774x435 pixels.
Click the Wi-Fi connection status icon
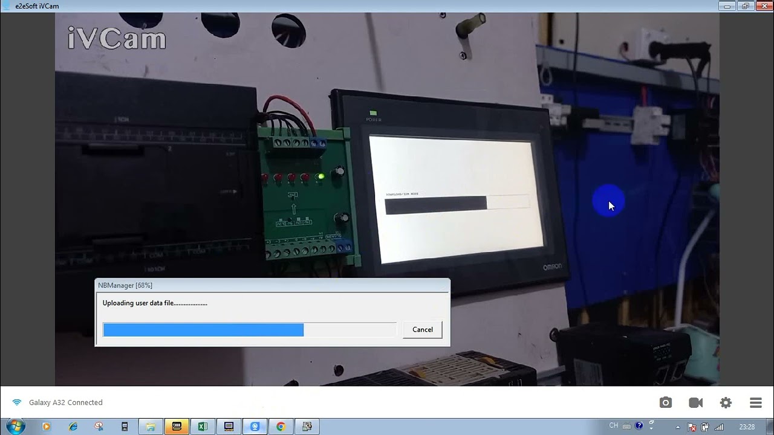[x=17, y=402]
